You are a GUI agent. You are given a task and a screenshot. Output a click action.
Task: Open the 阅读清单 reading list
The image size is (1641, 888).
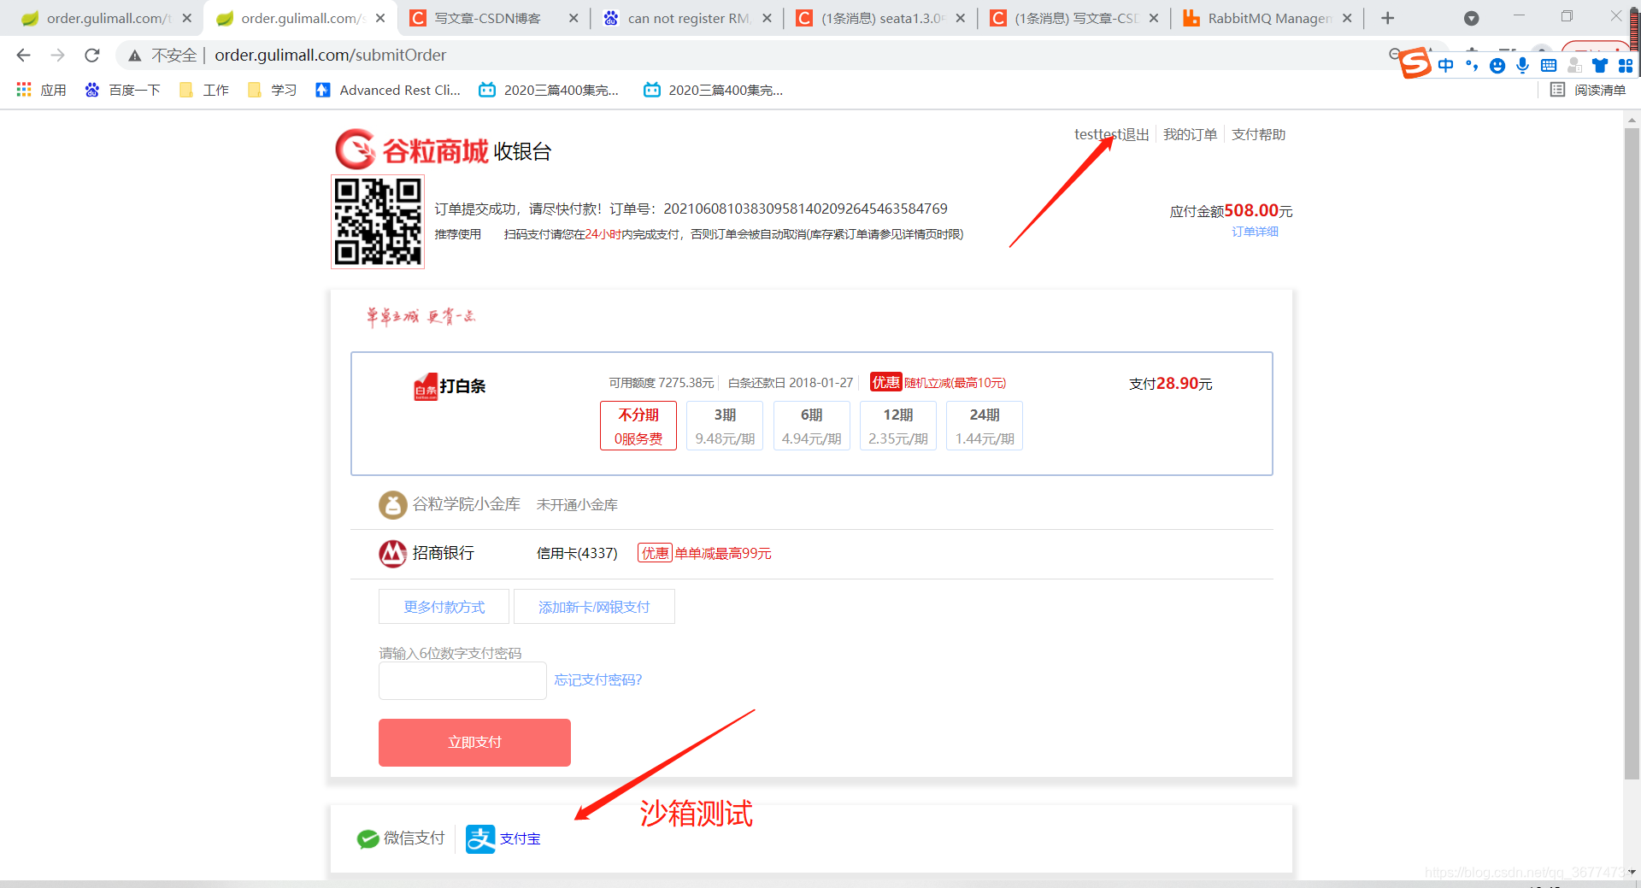pos(1588,90)
